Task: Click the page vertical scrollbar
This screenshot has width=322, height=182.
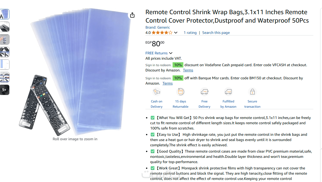Action: click(320, 79)
